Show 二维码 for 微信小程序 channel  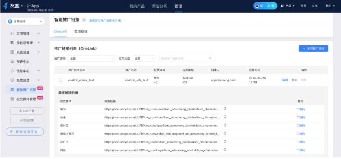tap(301, 134)
